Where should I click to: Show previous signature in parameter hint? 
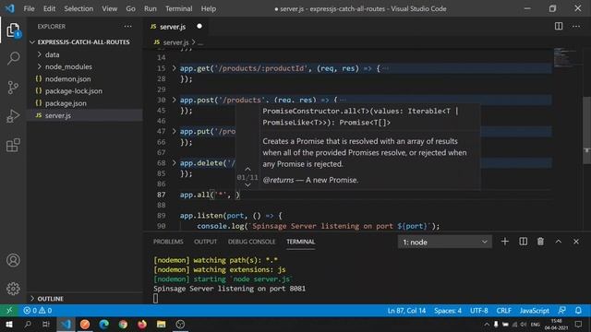[x=247, y=169]
